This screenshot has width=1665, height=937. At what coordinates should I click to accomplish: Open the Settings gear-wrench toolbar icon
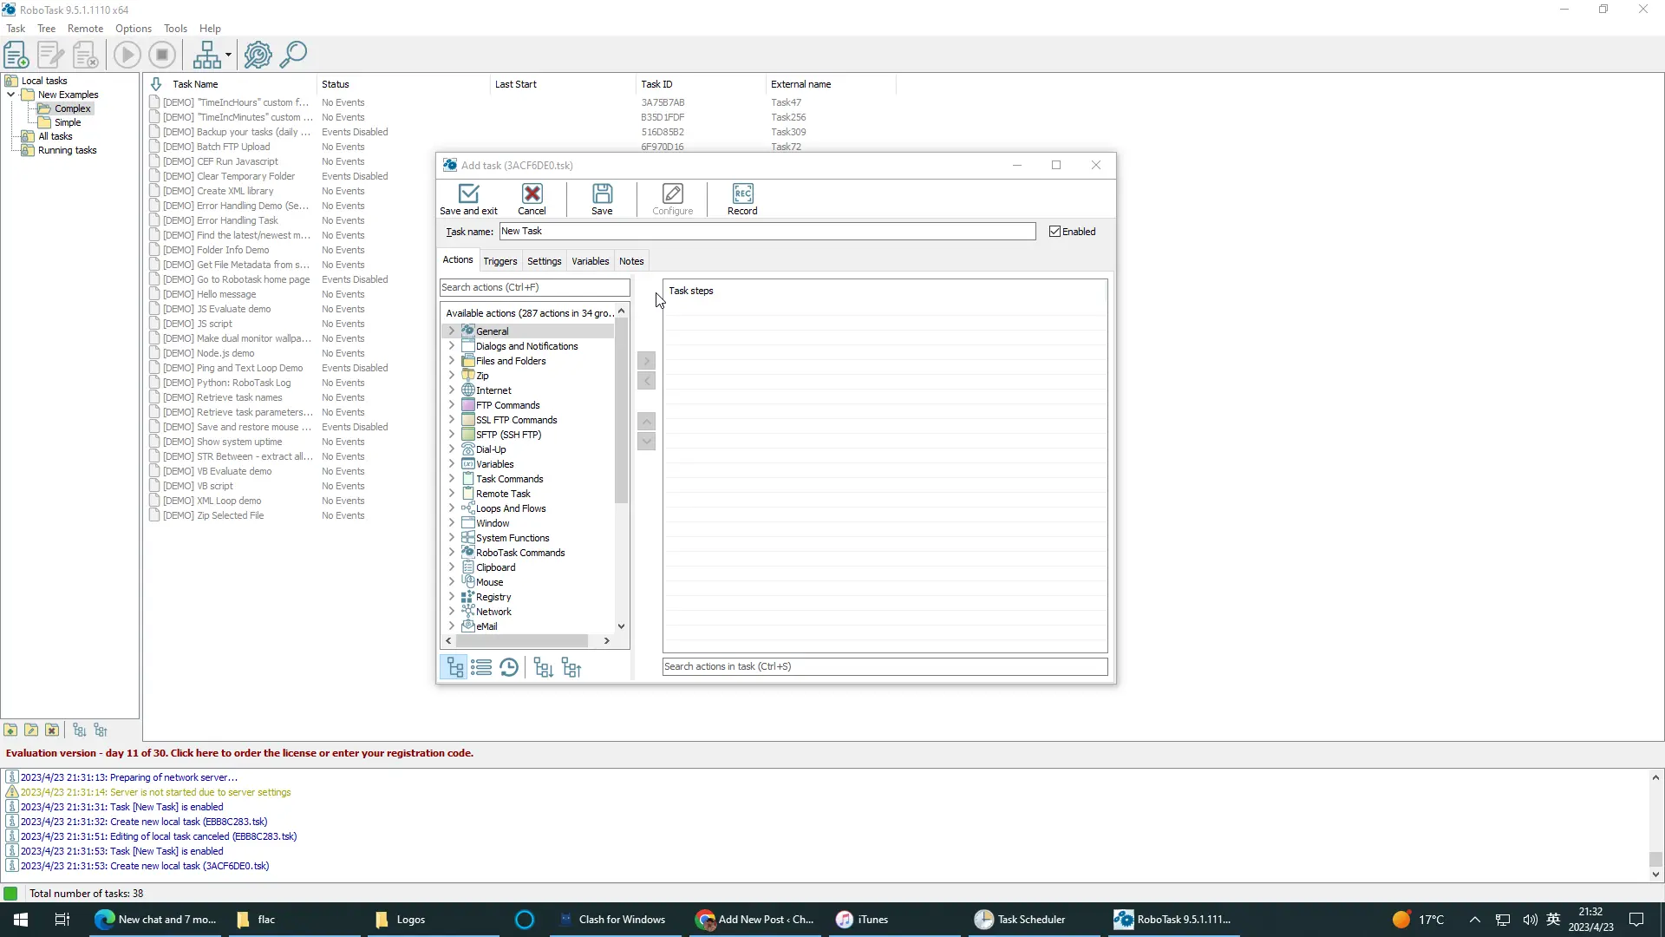point(257,54)
